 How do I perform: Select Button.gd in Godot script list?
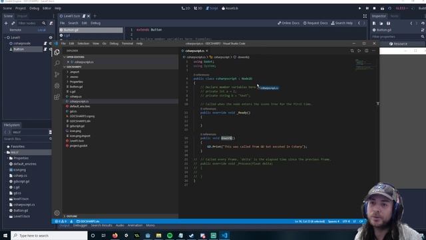tap(91, 30)
